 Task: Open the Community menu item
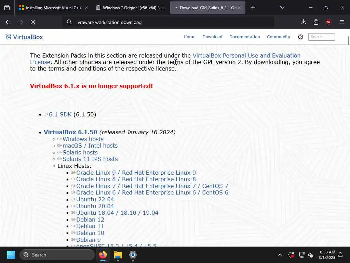[x=279, y=37]
